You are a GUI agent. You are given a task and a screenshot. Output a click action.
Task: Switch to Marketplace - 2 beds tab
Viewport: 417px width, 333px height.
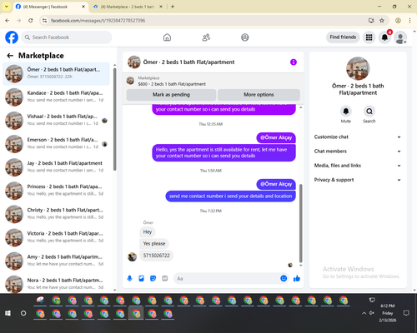pyautogui.click(x=128, y=7)
